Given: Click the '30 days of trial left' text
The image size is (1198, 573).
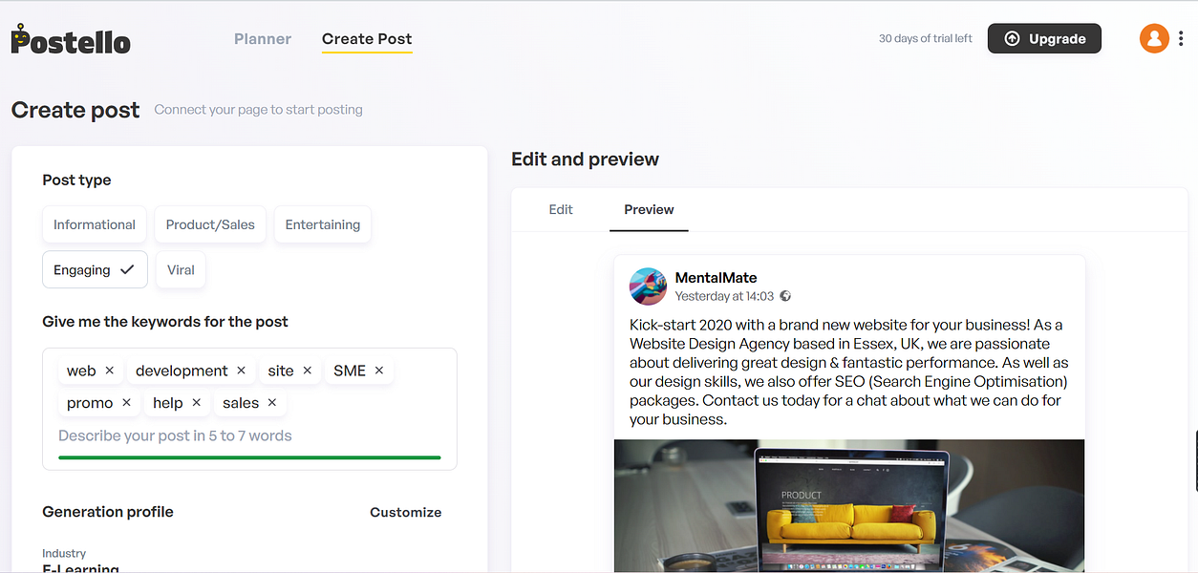Looking at the screenshot, I should click(926, 39).
